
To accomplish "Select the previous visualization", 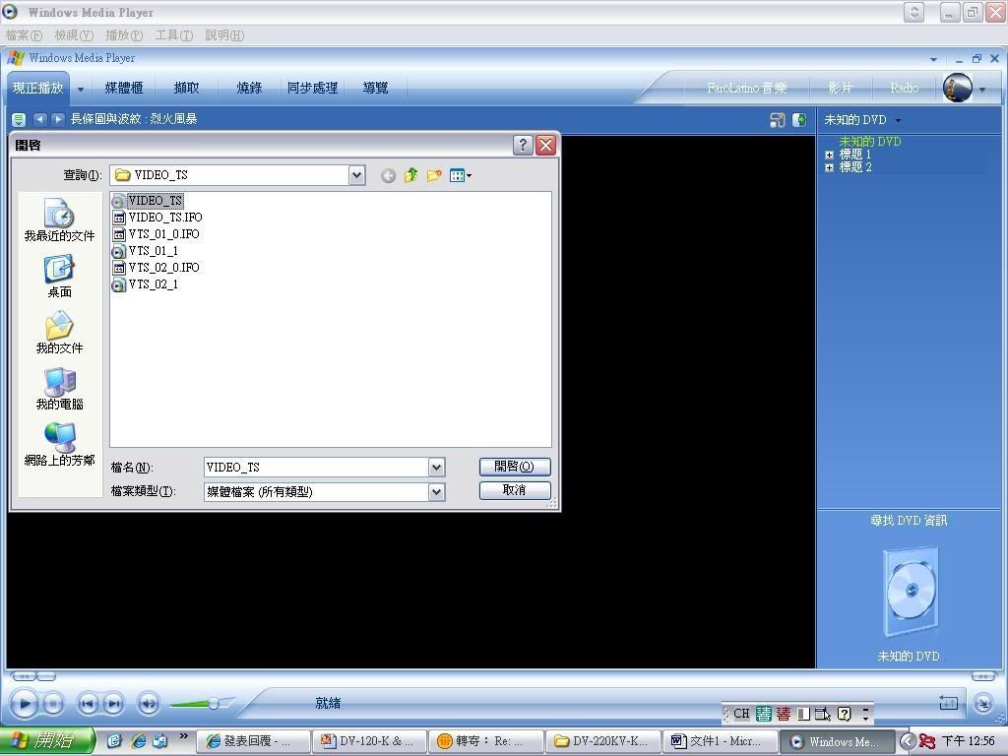I will (x=39, y=119).
